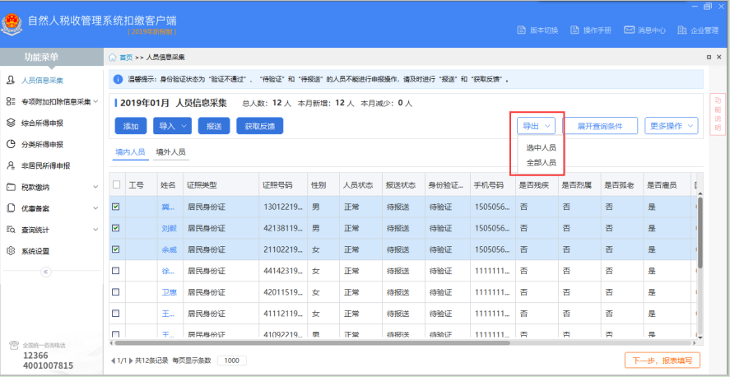
Task: Uncheck the first row checkbox with ID 13012219
Action: pos(116,207)
